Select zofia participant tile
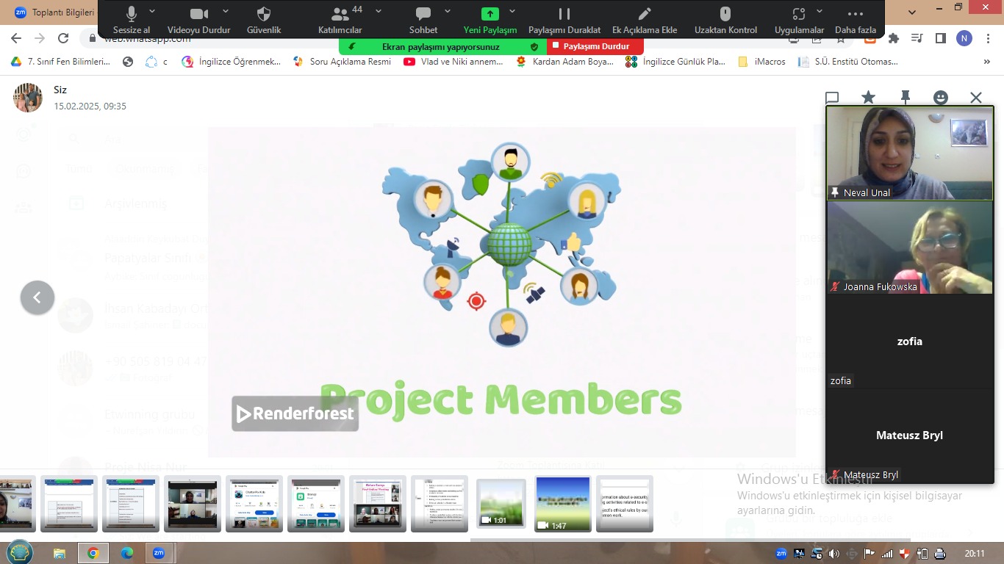The width and height of the screenshot is (1004, 564). 910,341
